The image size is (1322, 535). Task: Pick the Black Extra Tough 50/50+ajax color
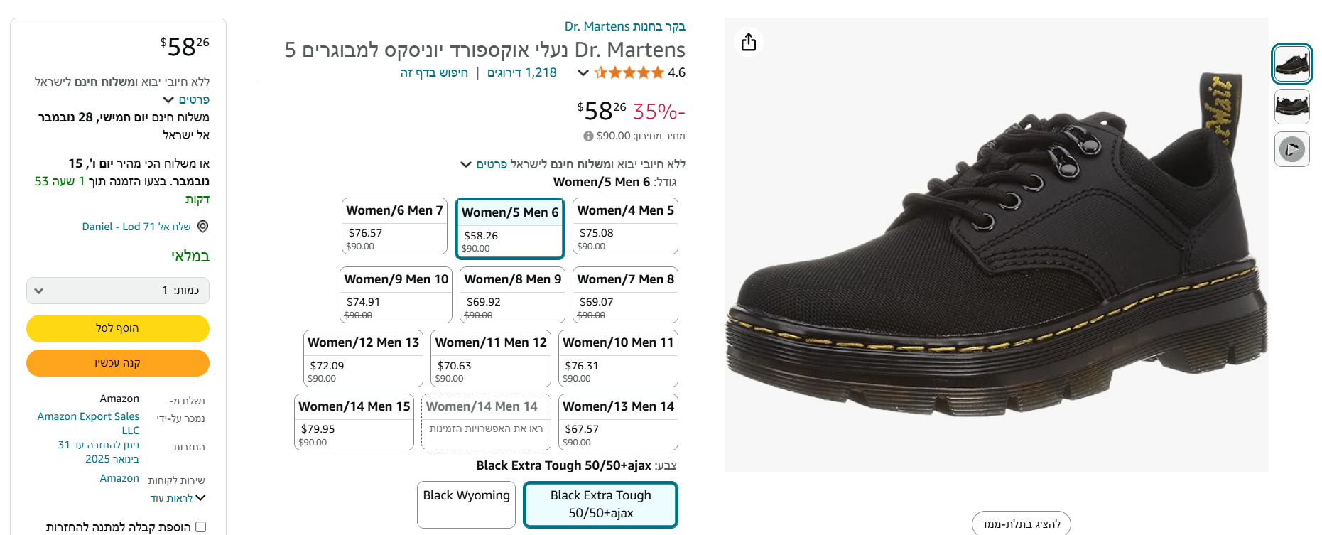[600, 504]
